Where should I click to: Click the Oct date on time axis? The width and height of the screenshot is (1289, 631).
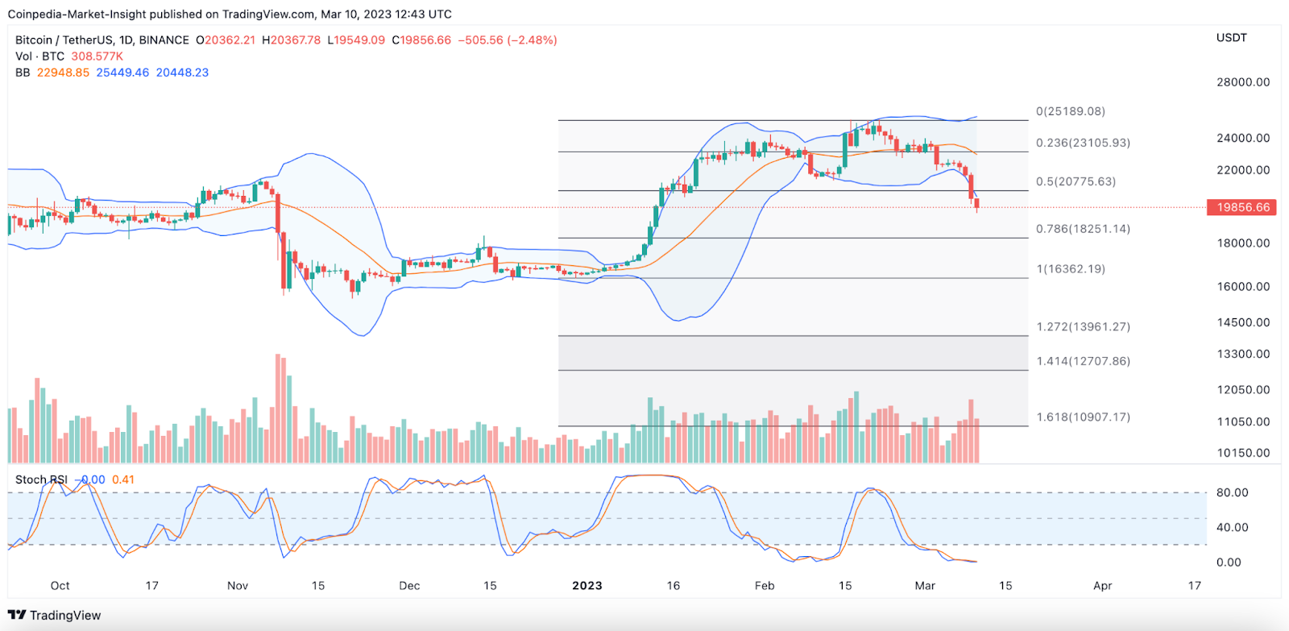coord(60,586)
